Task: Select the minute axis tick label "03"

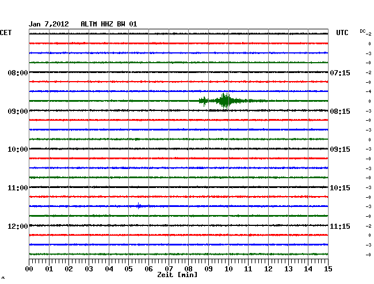Action: coord(89,269)
